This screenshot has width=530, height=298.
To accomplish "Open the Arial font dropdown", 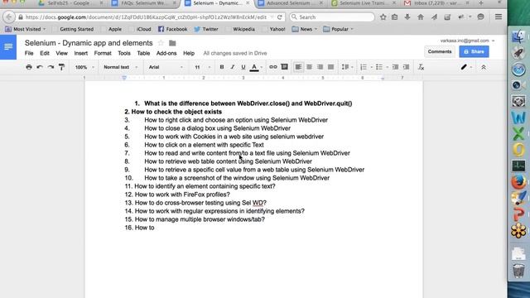I will pos(166,67).
